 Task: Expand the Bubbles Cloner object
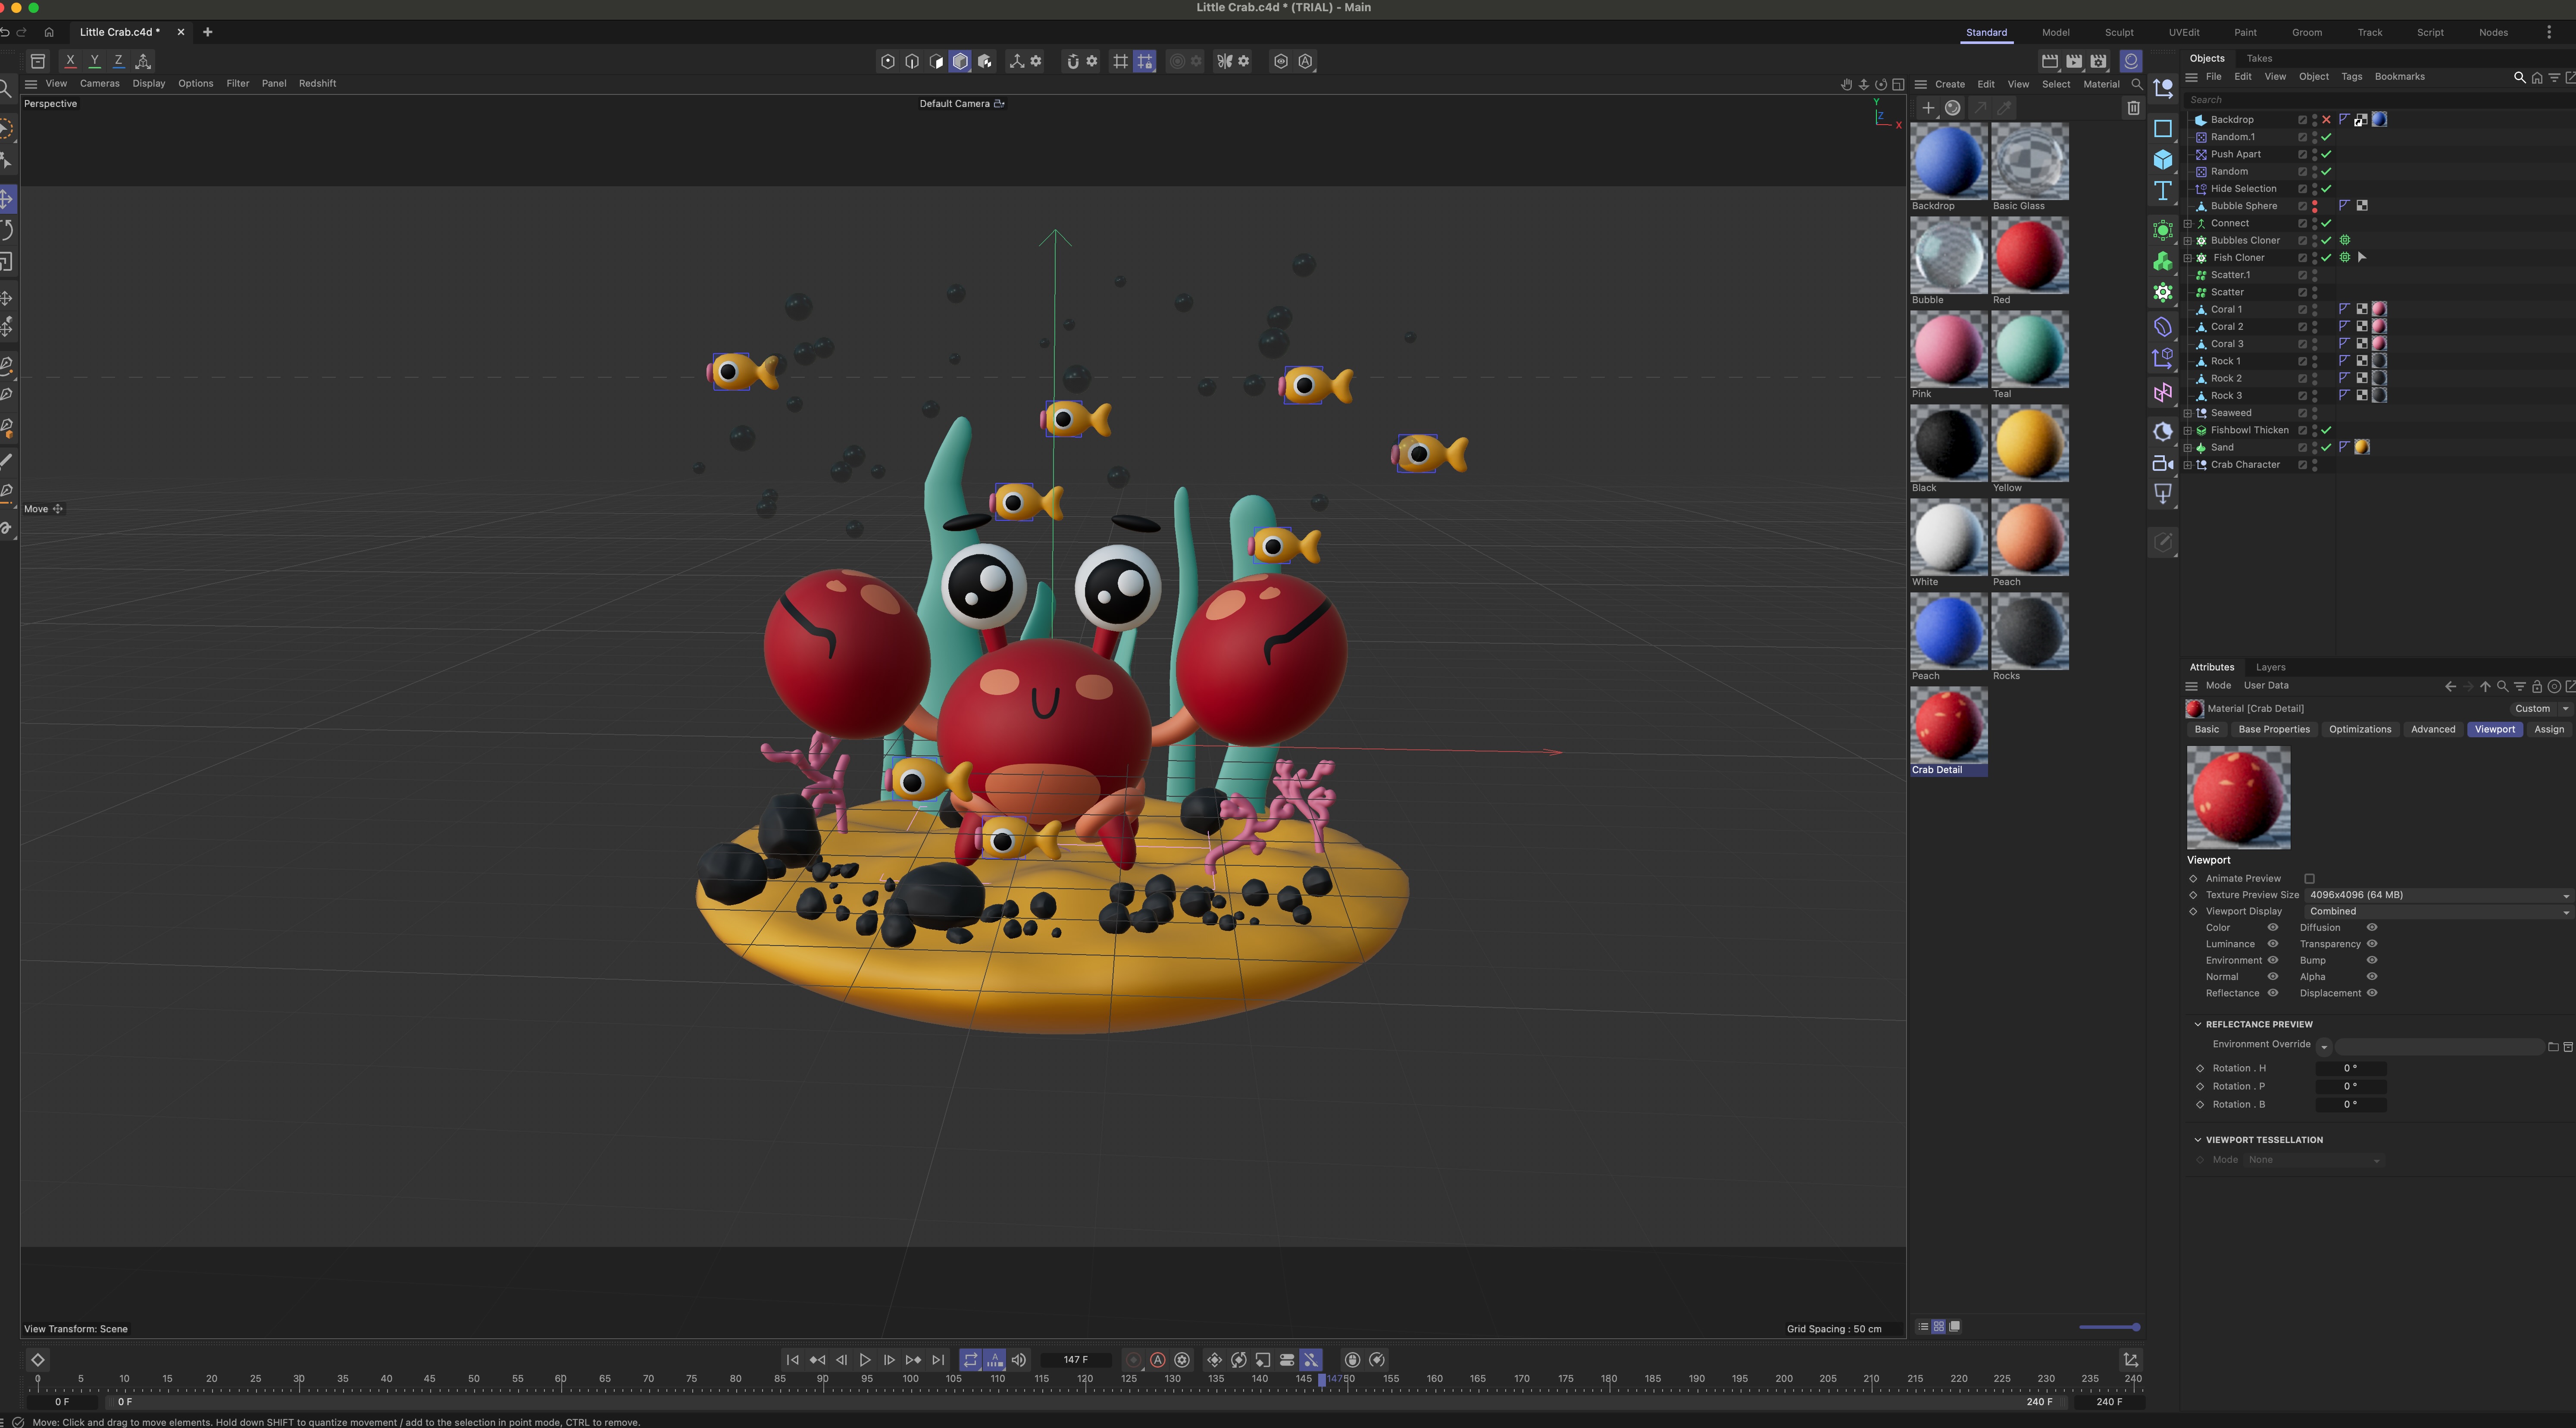pyautogui.click(x=2188, y=241)
